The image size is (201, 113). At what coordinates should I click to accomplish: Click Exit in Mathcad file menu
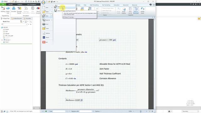point(47,42)
